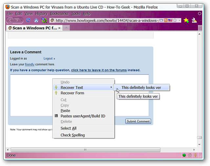
Task: Click the 'Done' status bar text
Action: (11, 155)
